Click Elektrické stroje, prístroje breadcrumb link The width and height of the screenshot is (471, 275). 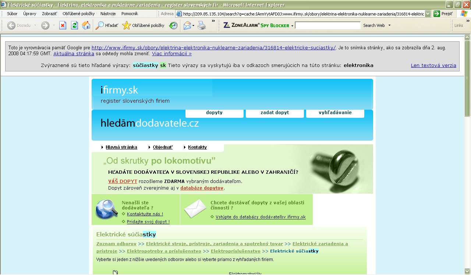pos(215,244)
